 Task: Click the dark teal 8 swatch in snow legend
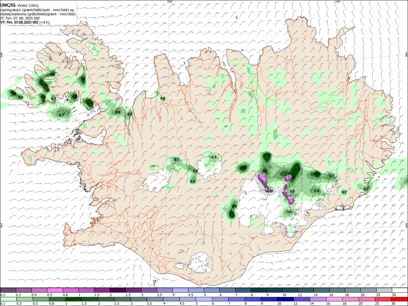[259, 290]
